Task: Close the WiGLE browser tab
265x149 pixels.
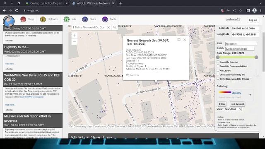Action: tap(113, 3)
